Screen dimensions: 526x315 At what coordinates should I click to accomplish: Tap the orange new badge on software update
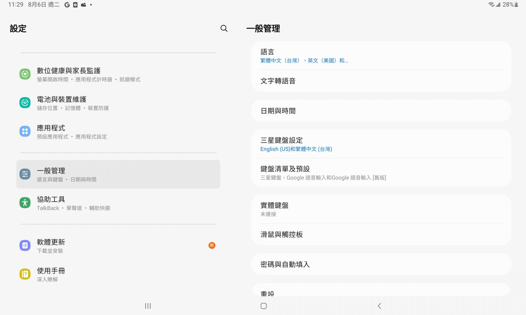(212, 246)
